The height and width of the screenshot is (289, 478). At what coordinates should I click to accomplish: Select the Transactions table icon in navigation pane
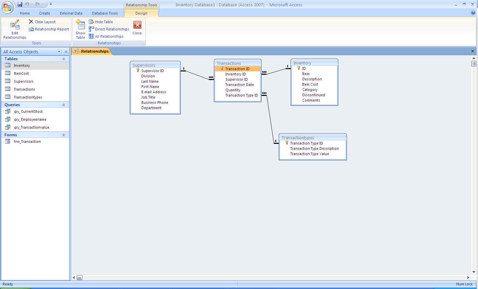(8, 89)
